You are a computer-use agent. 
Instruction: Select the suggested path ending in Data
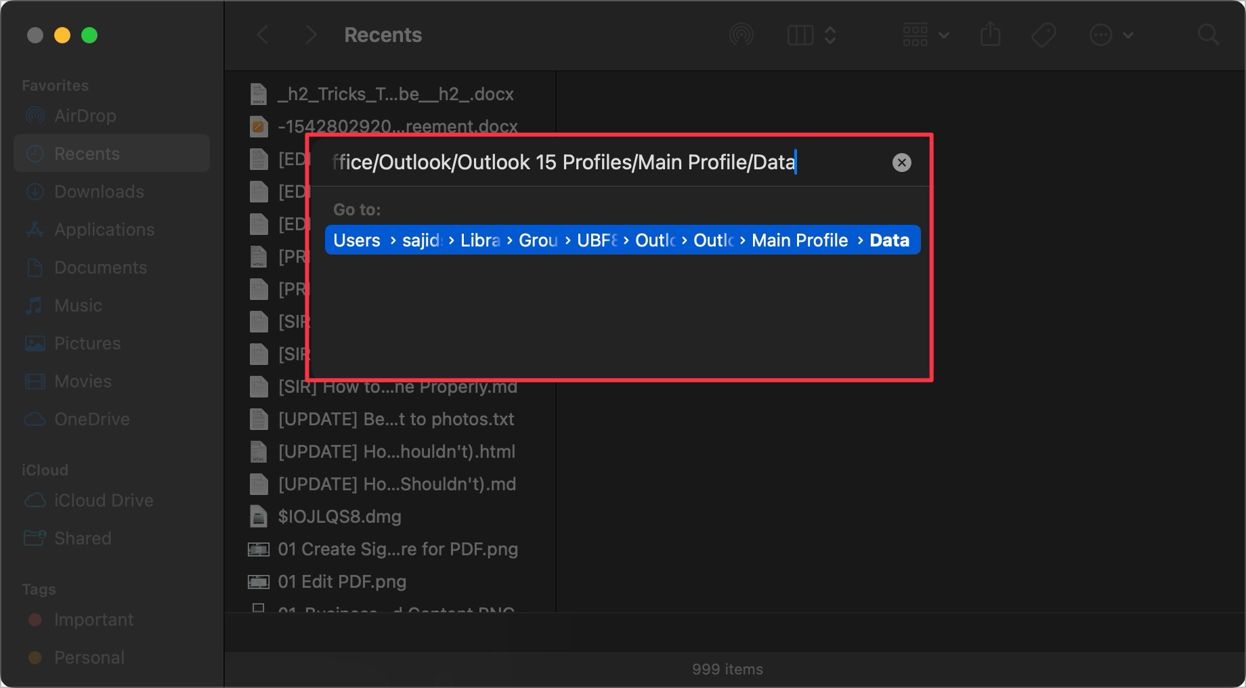[x=622, y=240]
